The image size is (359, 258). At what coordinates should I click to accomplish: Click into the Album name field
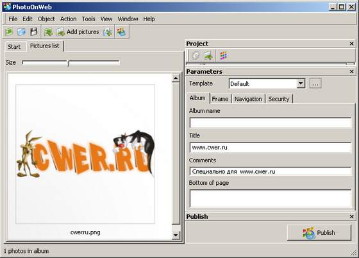(x=271, y=123)
